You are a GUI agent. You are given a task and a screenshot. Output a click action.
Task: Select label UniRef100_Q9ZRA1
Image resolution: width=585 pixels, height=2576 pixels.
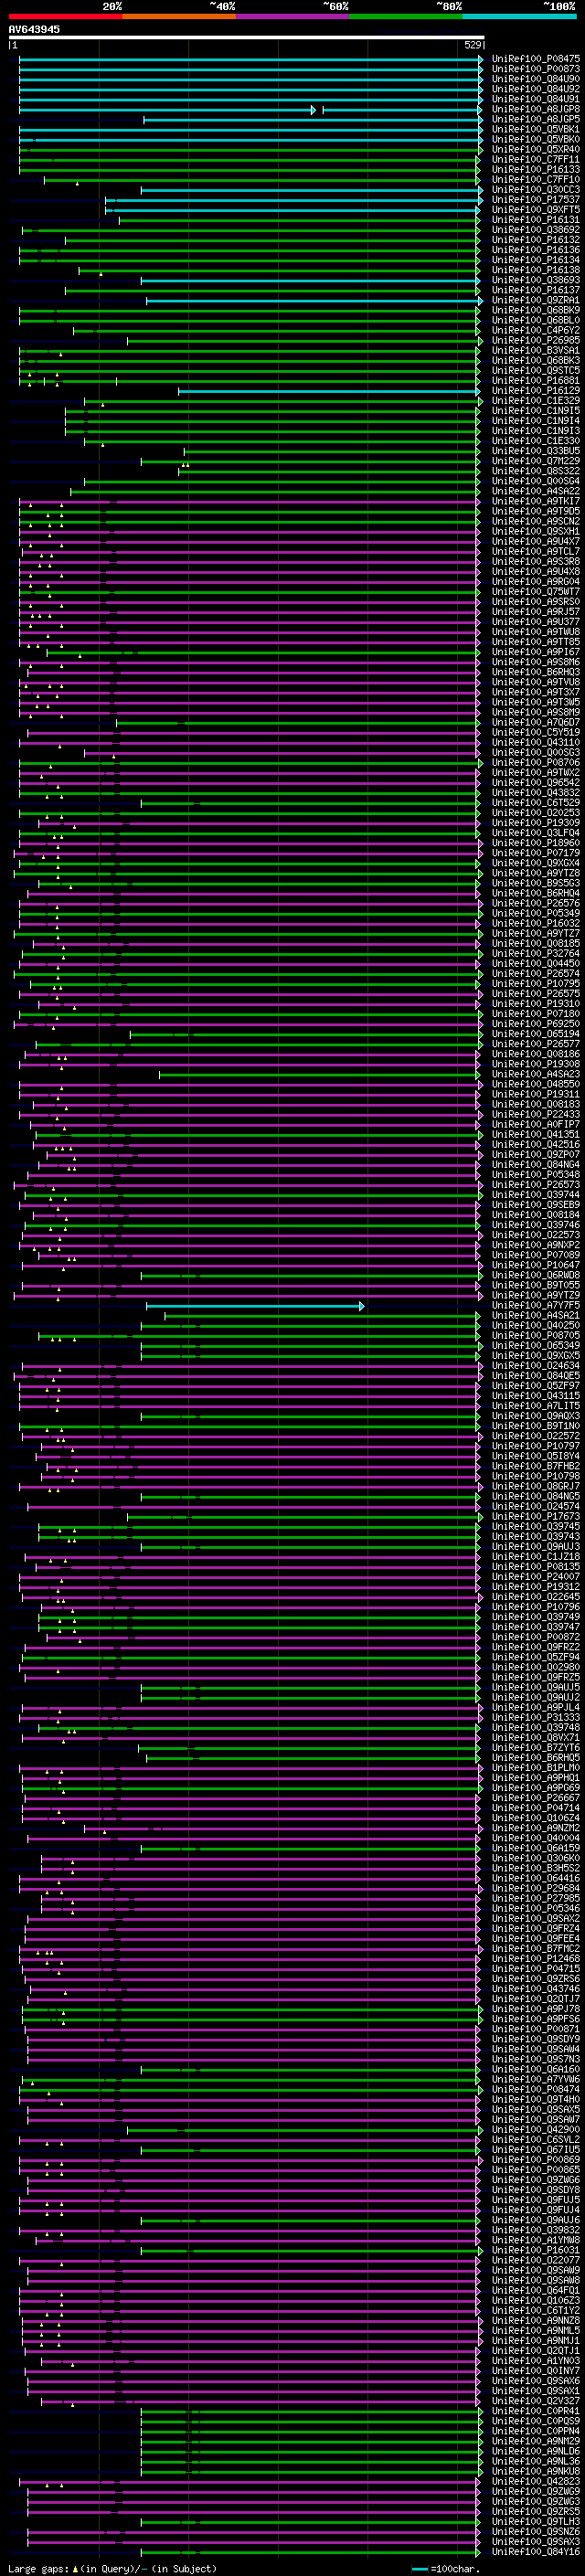pyautogui.click(x=536, y=300)
